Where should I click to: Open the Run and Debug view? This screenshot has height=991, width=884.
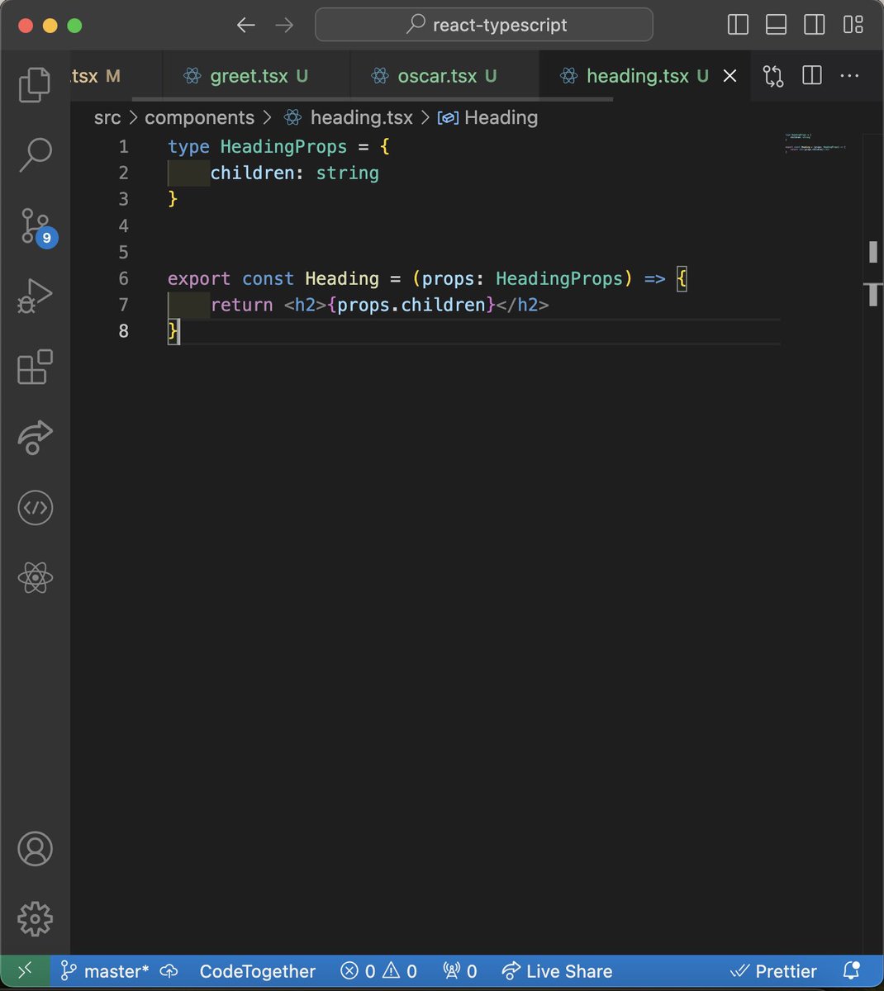point(35,296)
